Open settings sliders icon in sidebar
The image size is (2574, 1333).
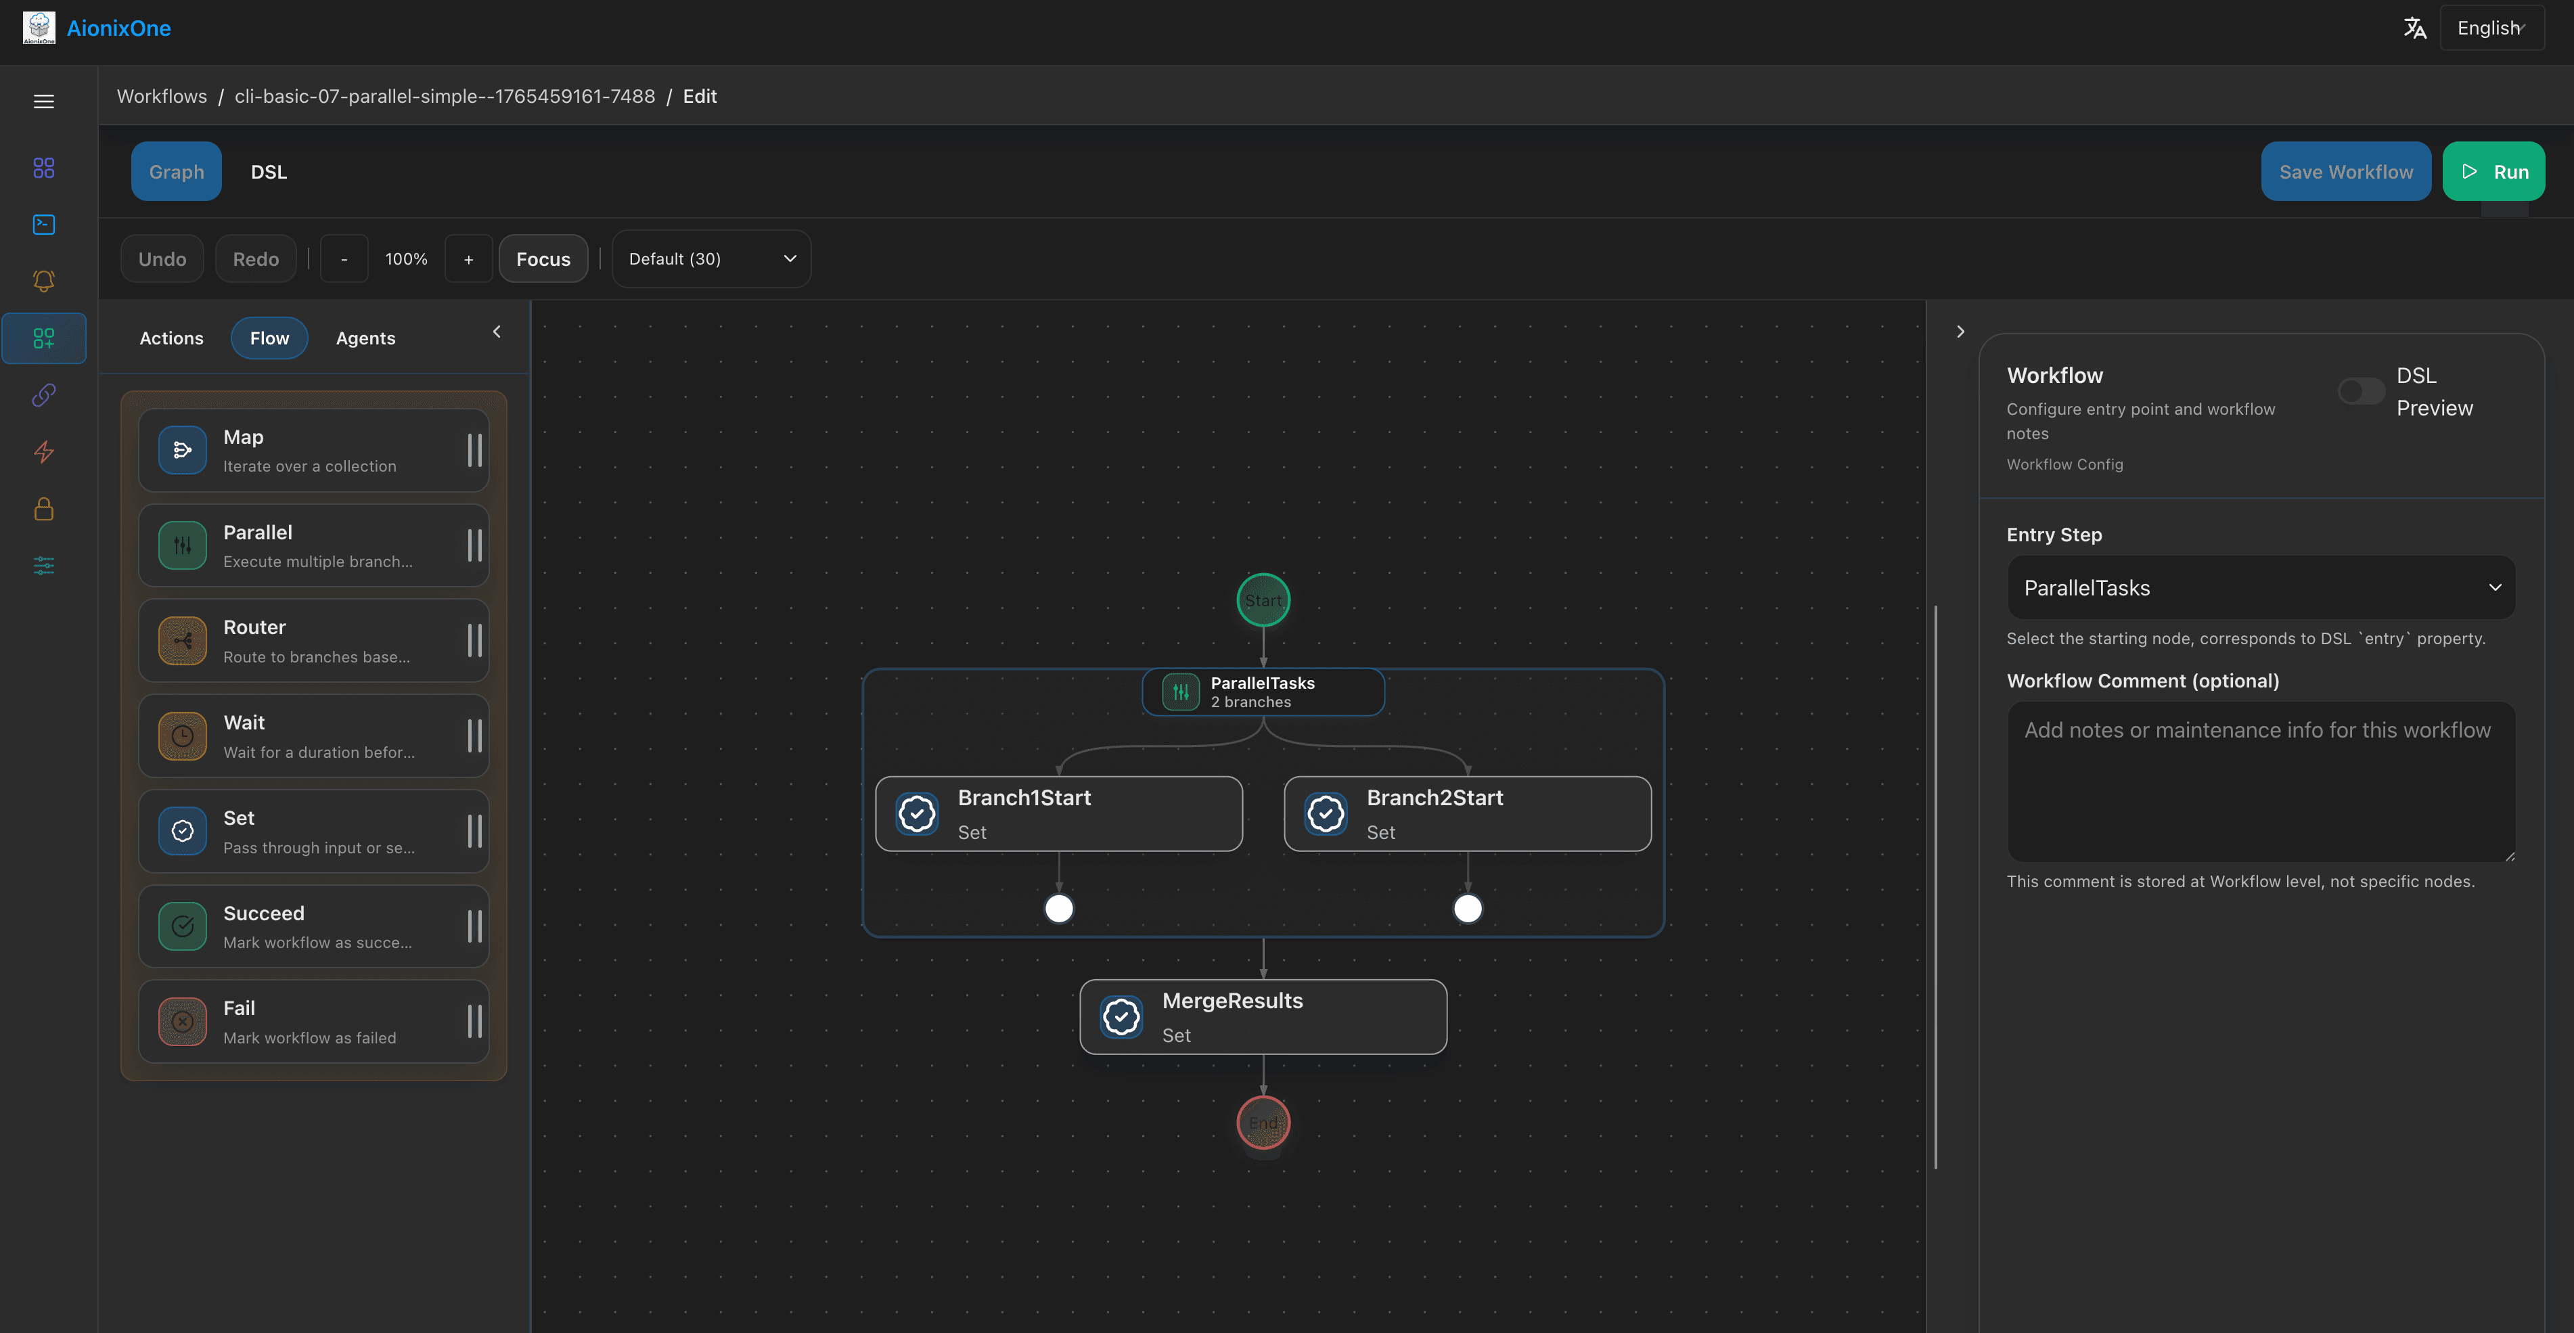pos(43,564)
